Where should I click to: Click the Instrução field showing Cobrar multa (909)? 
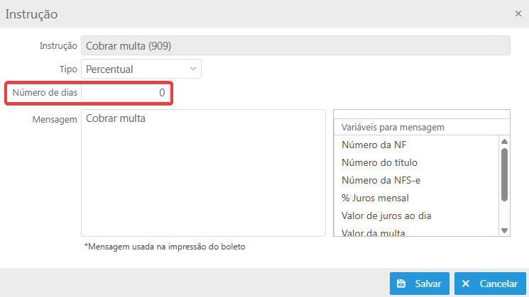[x=296, y=45]
